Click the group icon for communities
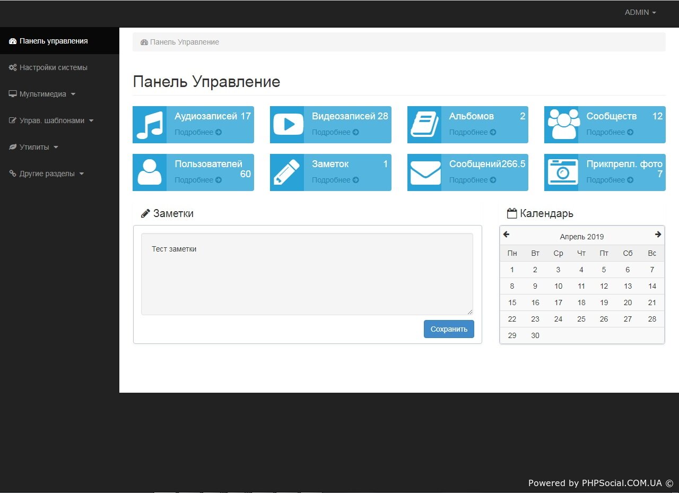The image size is (679, 493). tap(561, 125)
